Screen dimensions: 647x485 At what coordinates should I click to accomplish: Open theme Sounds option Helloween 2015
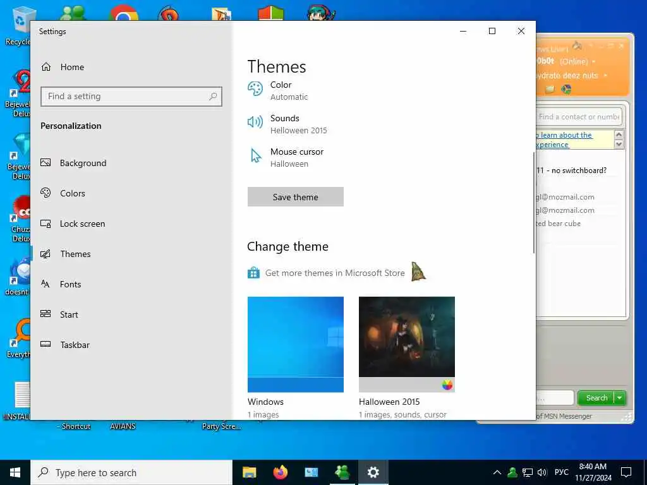click(x=287, y=124)
